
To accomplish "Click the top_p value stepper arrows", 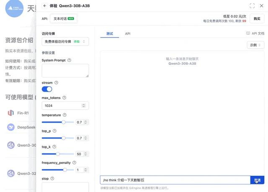I will pyautogui.click(x=85, y=138).
